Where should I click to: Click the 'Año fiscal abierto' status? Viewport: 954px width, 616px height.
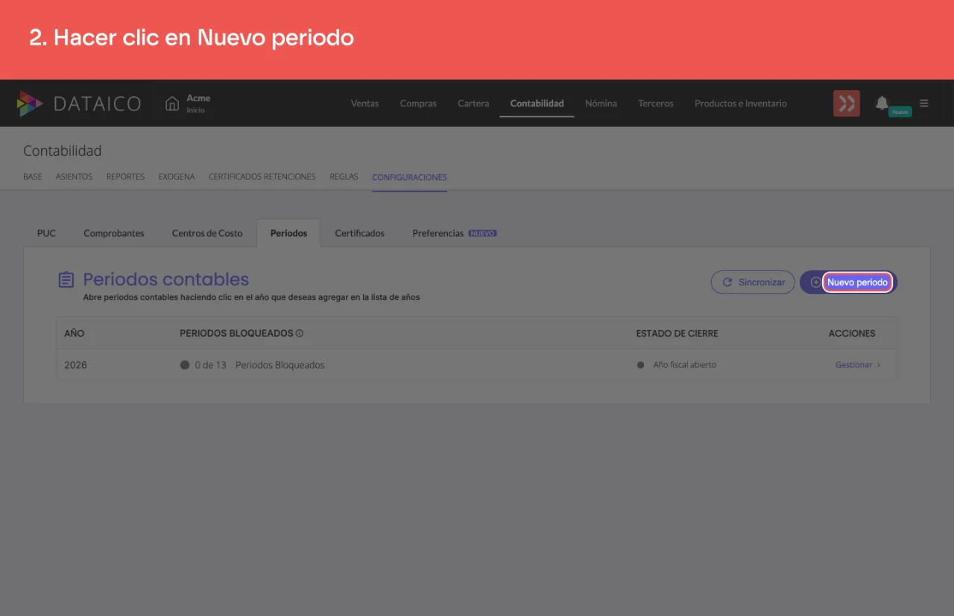(x=685, y=365)
